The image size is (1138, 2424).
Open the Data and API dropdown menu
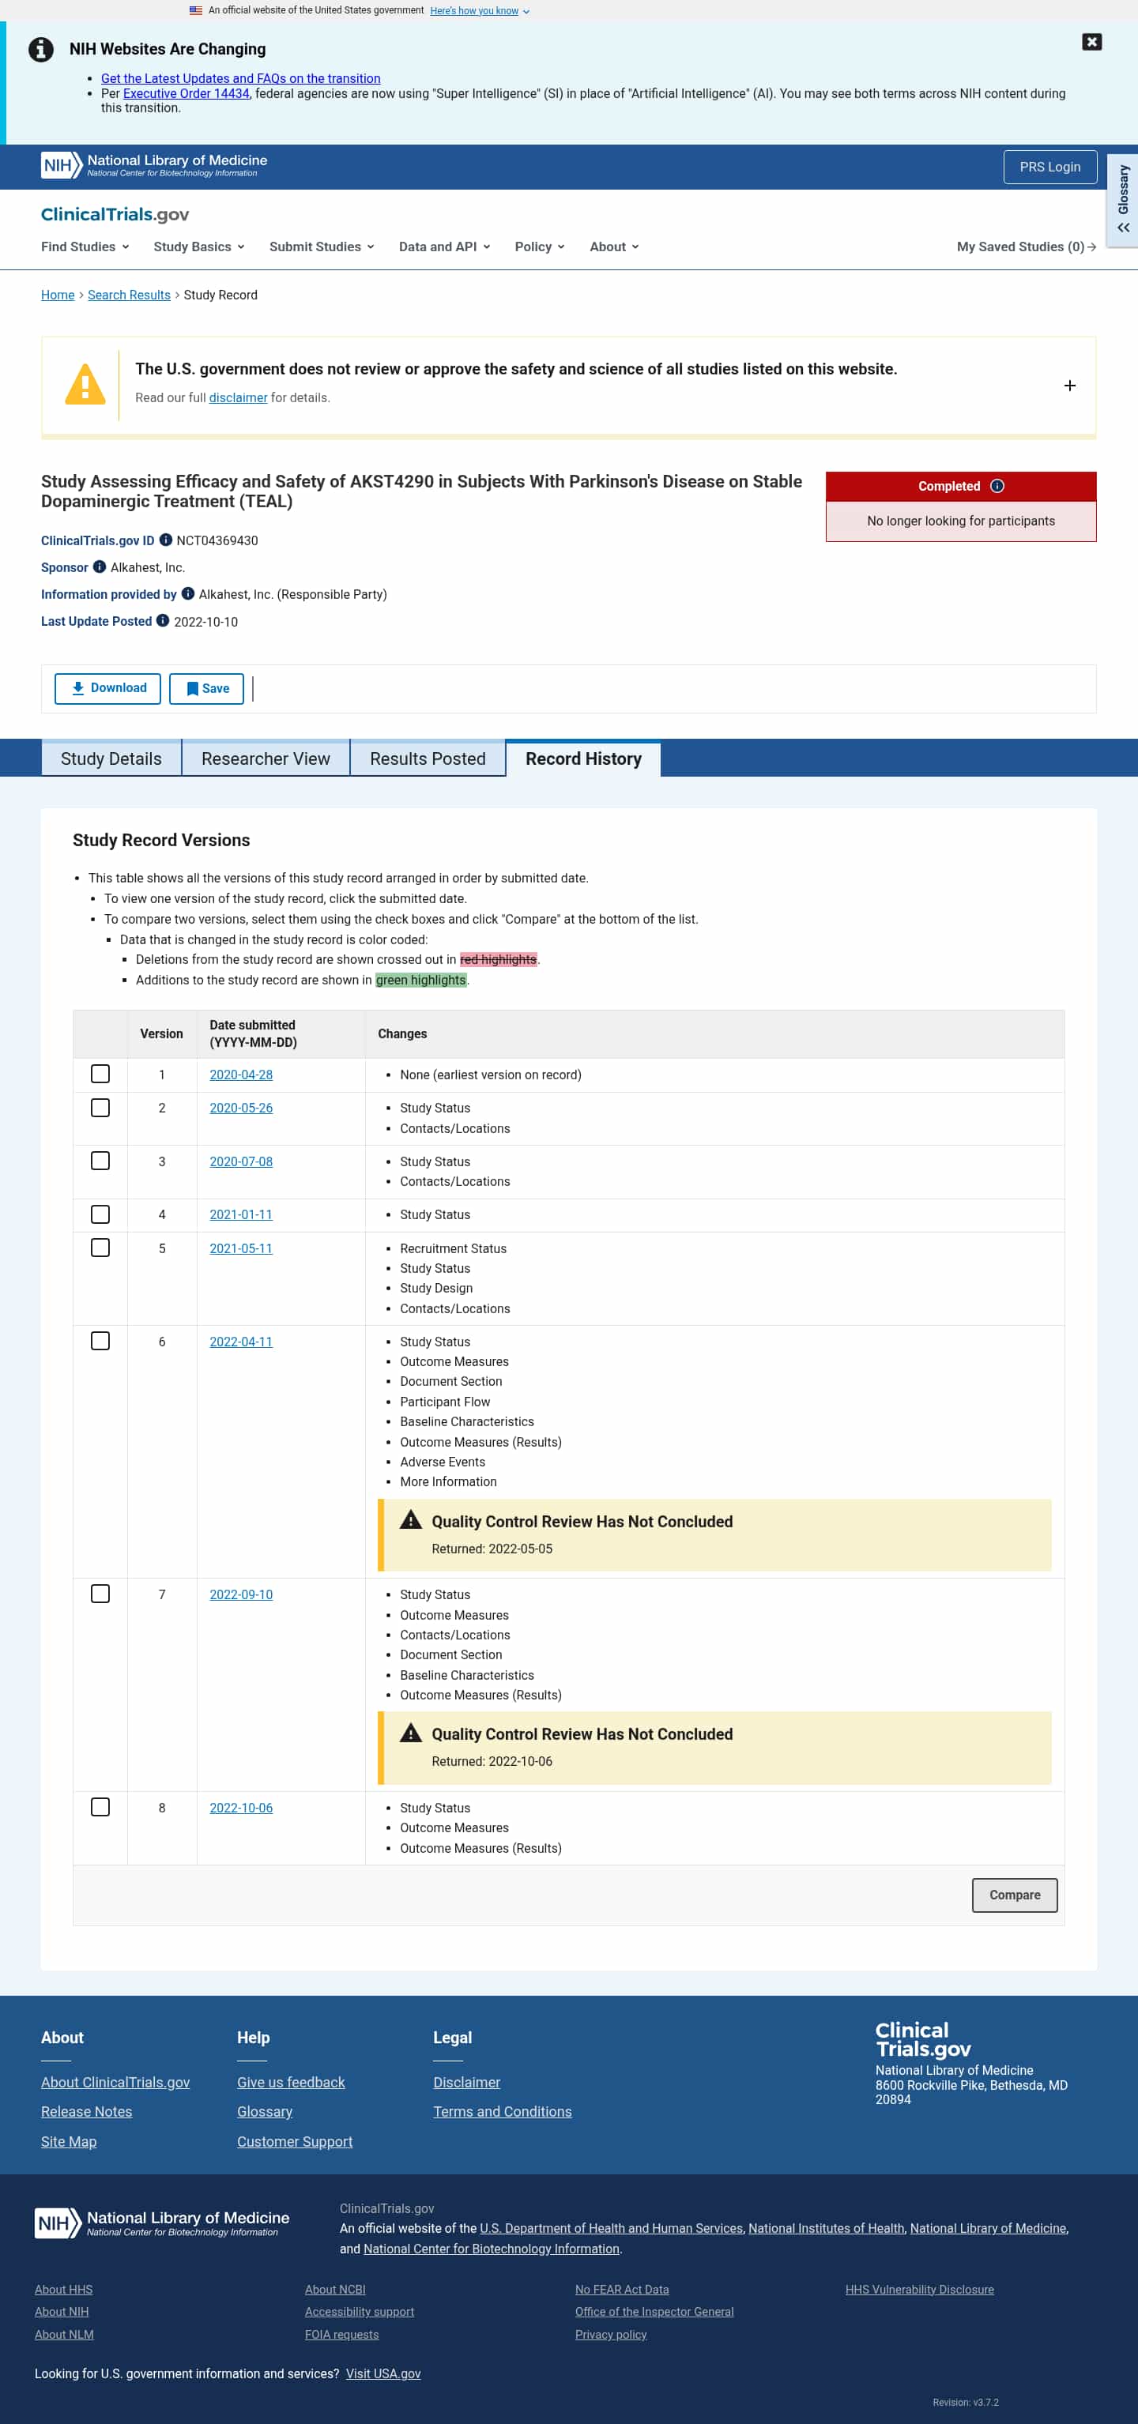[x=444, y=247]
